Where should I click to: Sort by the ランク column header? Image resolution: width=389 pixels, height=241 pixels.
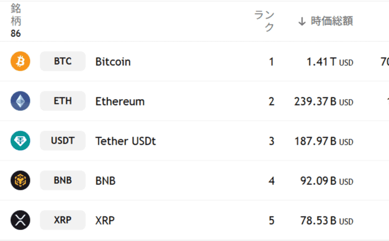tap(265, 21)
